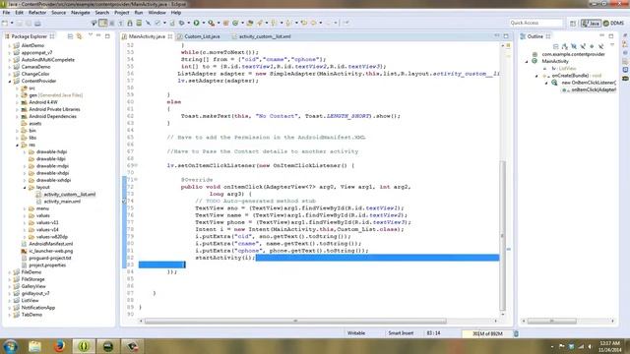Viewport: 630px width, 354px height.
Task: Click the Next Annotation arrow icon
Action: tap(275, 23)
